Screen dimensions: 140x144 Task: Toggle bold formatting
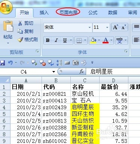click(x=48, y=40)
